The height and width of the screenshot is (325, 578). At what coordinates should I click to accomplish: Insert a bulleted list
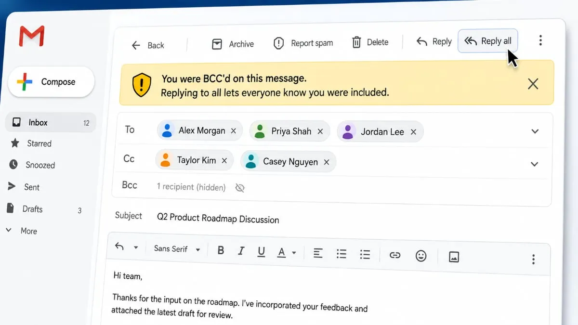(342, 254)
